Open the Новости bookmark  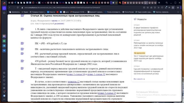coord(51,12)
